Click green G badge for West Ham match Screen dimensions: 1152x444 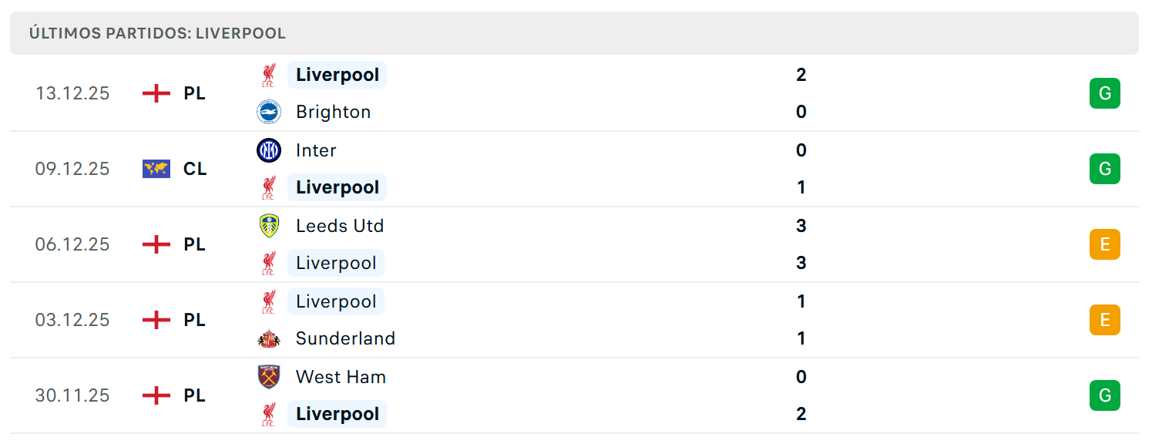pos(1104,395)
